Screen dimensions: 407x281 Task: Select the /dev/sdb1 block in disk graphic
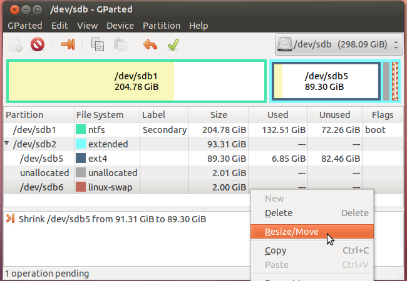(137, 81)
